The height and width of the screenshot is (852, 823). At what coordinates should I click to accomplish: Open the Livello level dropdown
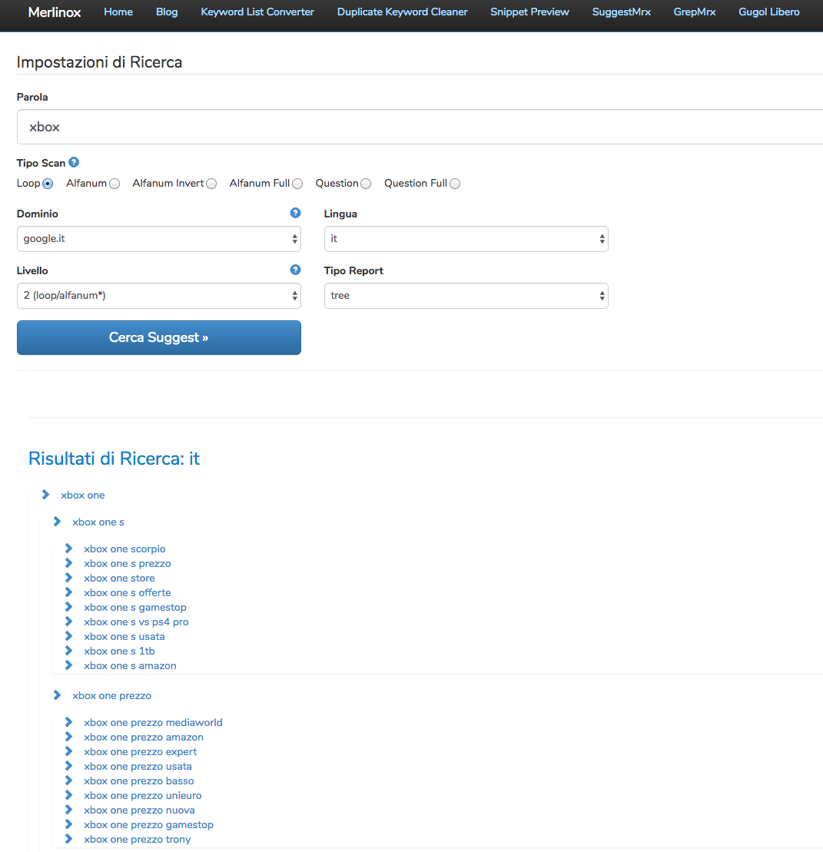click(x=159, y=296)
